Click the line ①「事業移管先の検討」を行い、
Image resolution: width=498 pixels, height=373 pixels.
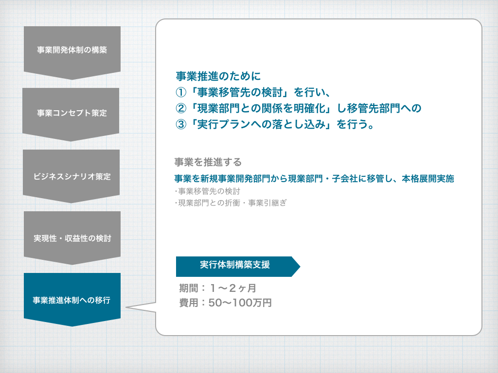(253, 92)
